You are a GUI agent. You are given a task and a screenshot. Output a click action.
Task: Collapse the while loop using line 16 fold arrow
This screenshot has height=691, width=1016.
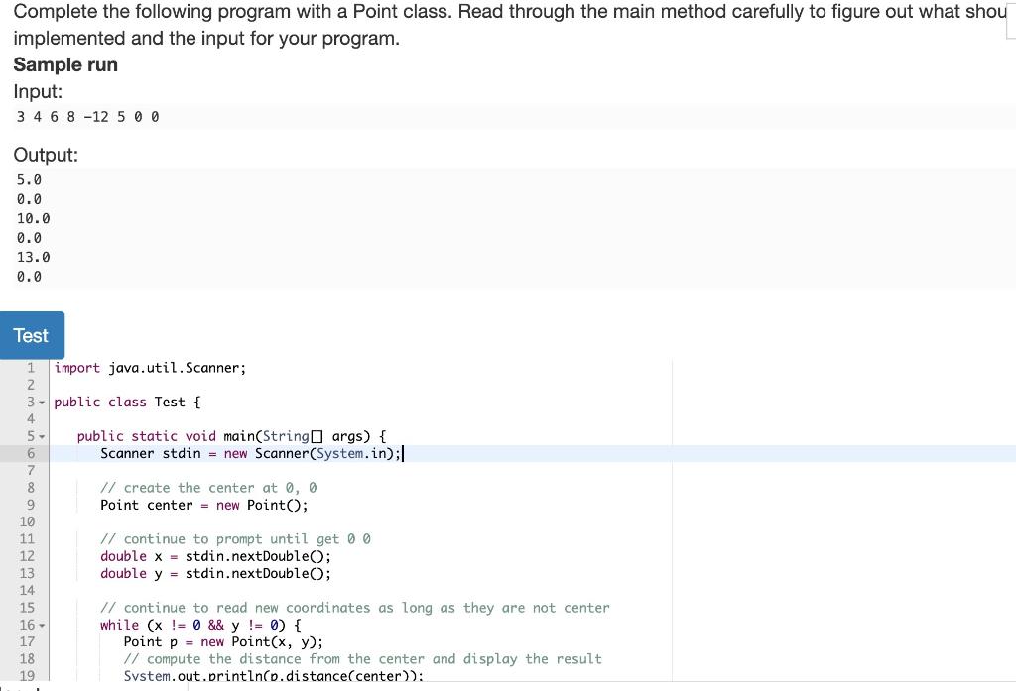pos(41,625)
